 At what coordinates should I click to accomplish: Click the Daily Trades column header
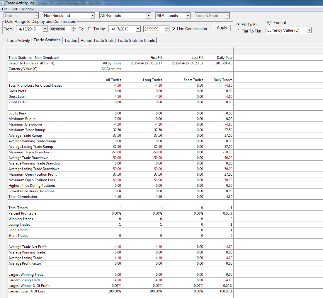pos(223,80)
